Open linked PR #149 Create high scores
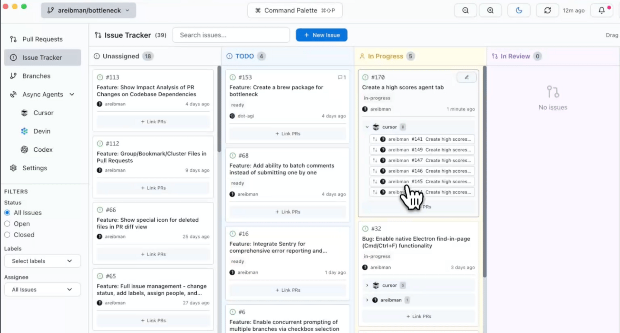The width and height of the screenshot is (620, 333). click(422, 150)
